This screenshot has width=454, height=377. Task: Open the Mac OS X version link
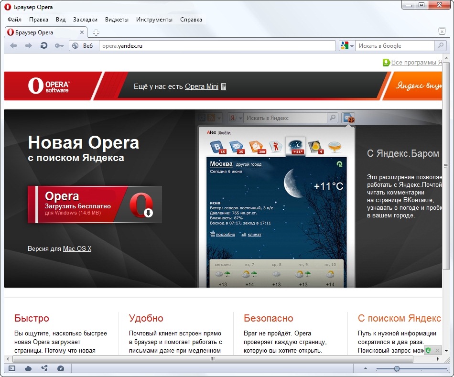point(77,248)
